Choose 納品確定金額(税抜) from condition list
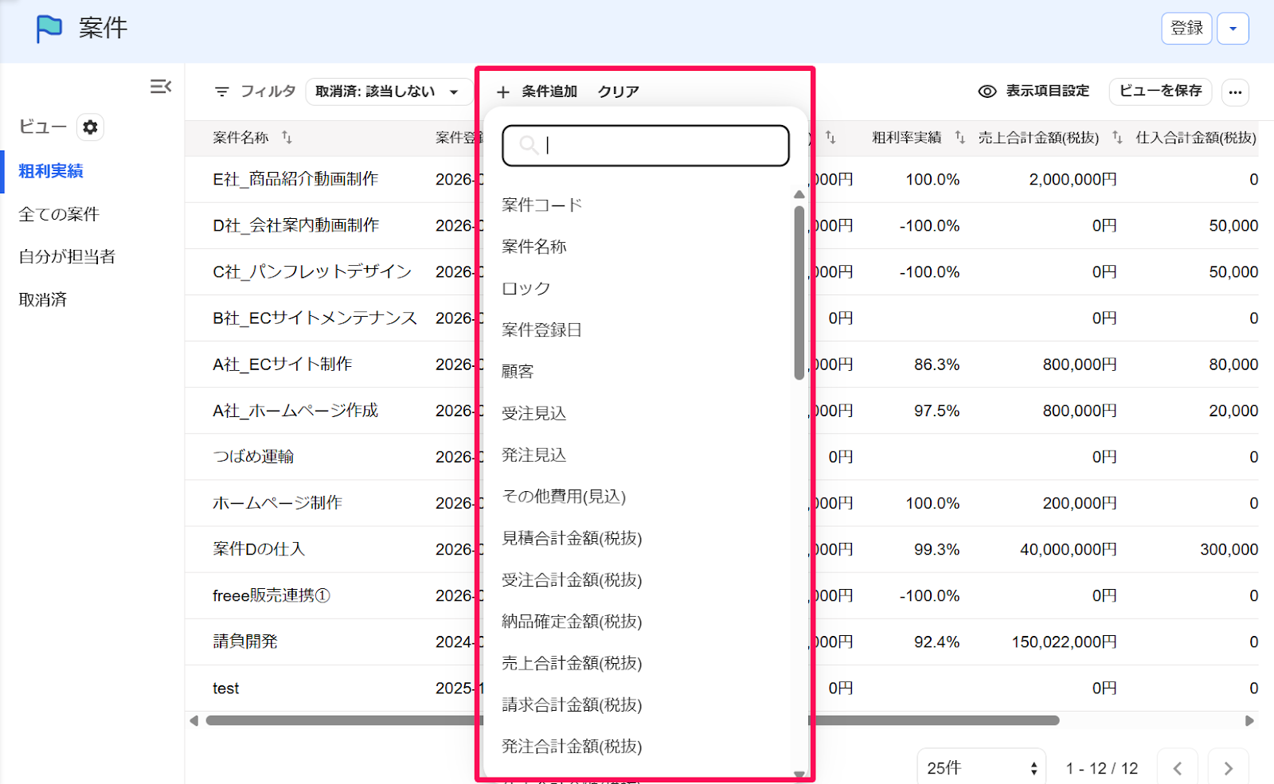 (572, 622)
